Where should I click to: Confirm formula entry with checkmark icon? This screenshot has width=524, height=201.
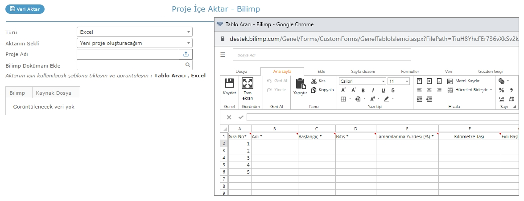click(241, 117)
